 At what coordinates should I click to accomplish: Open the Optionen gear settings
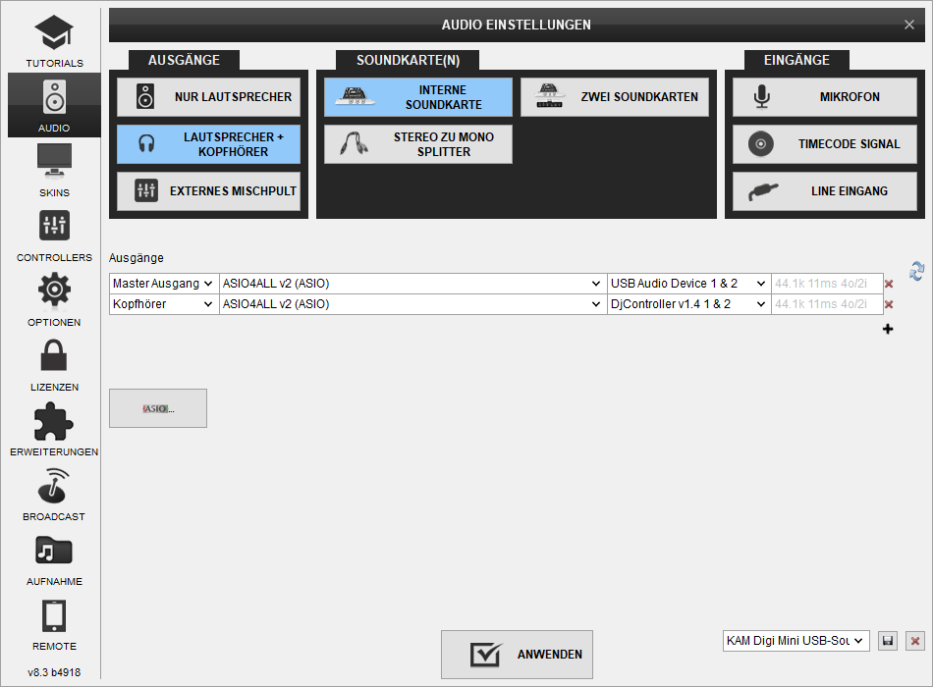tap(54, 298)
